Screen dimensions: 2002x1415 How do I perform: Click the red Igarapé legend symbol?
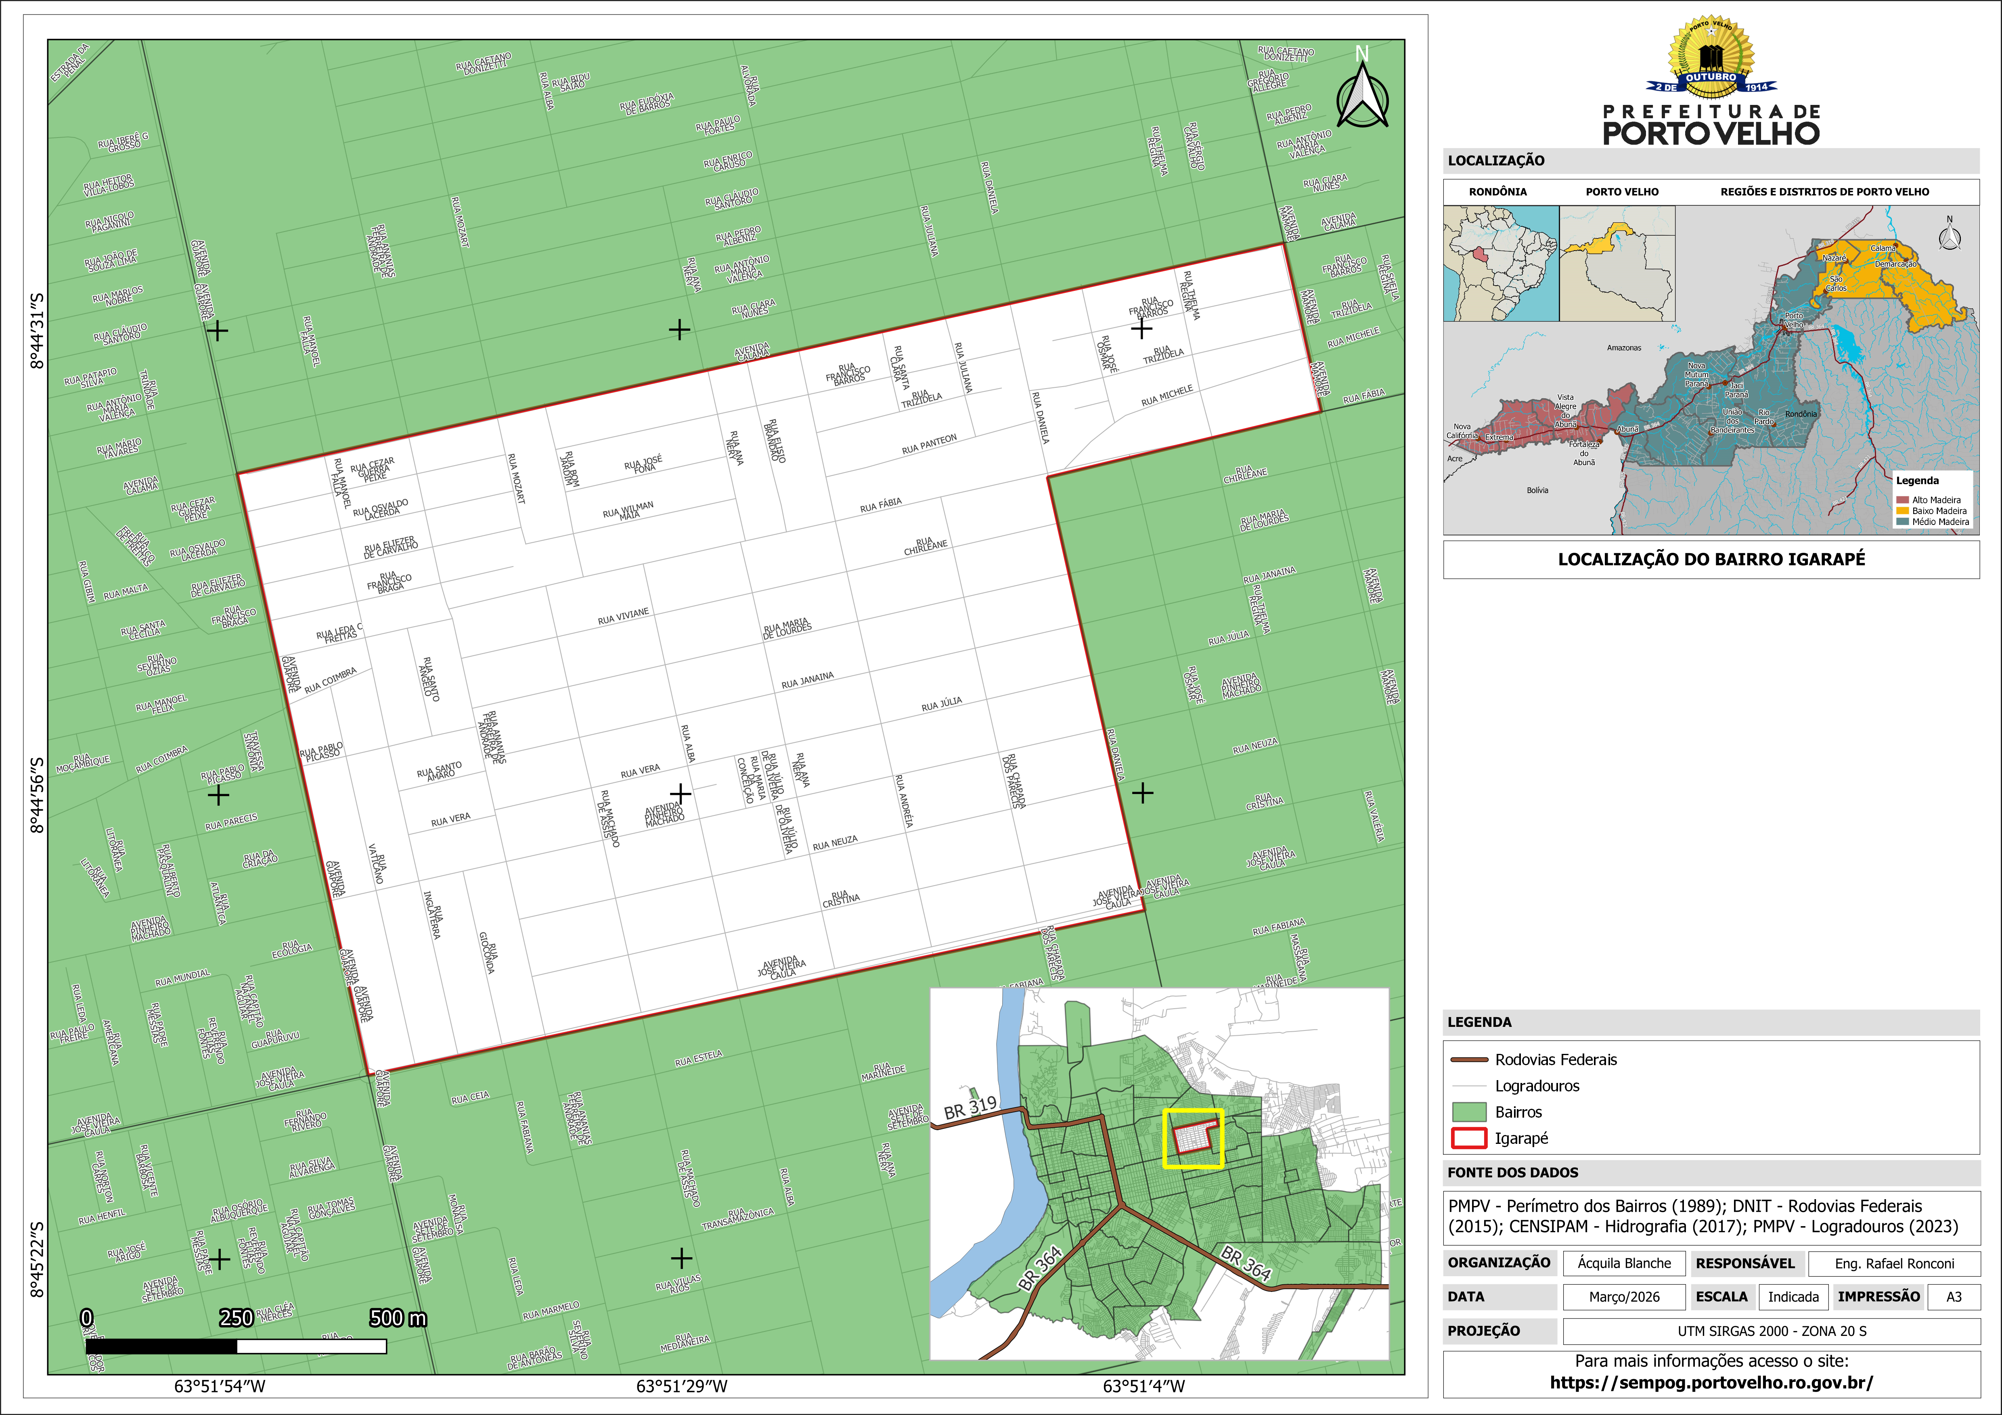[x=1468, y=1138]
